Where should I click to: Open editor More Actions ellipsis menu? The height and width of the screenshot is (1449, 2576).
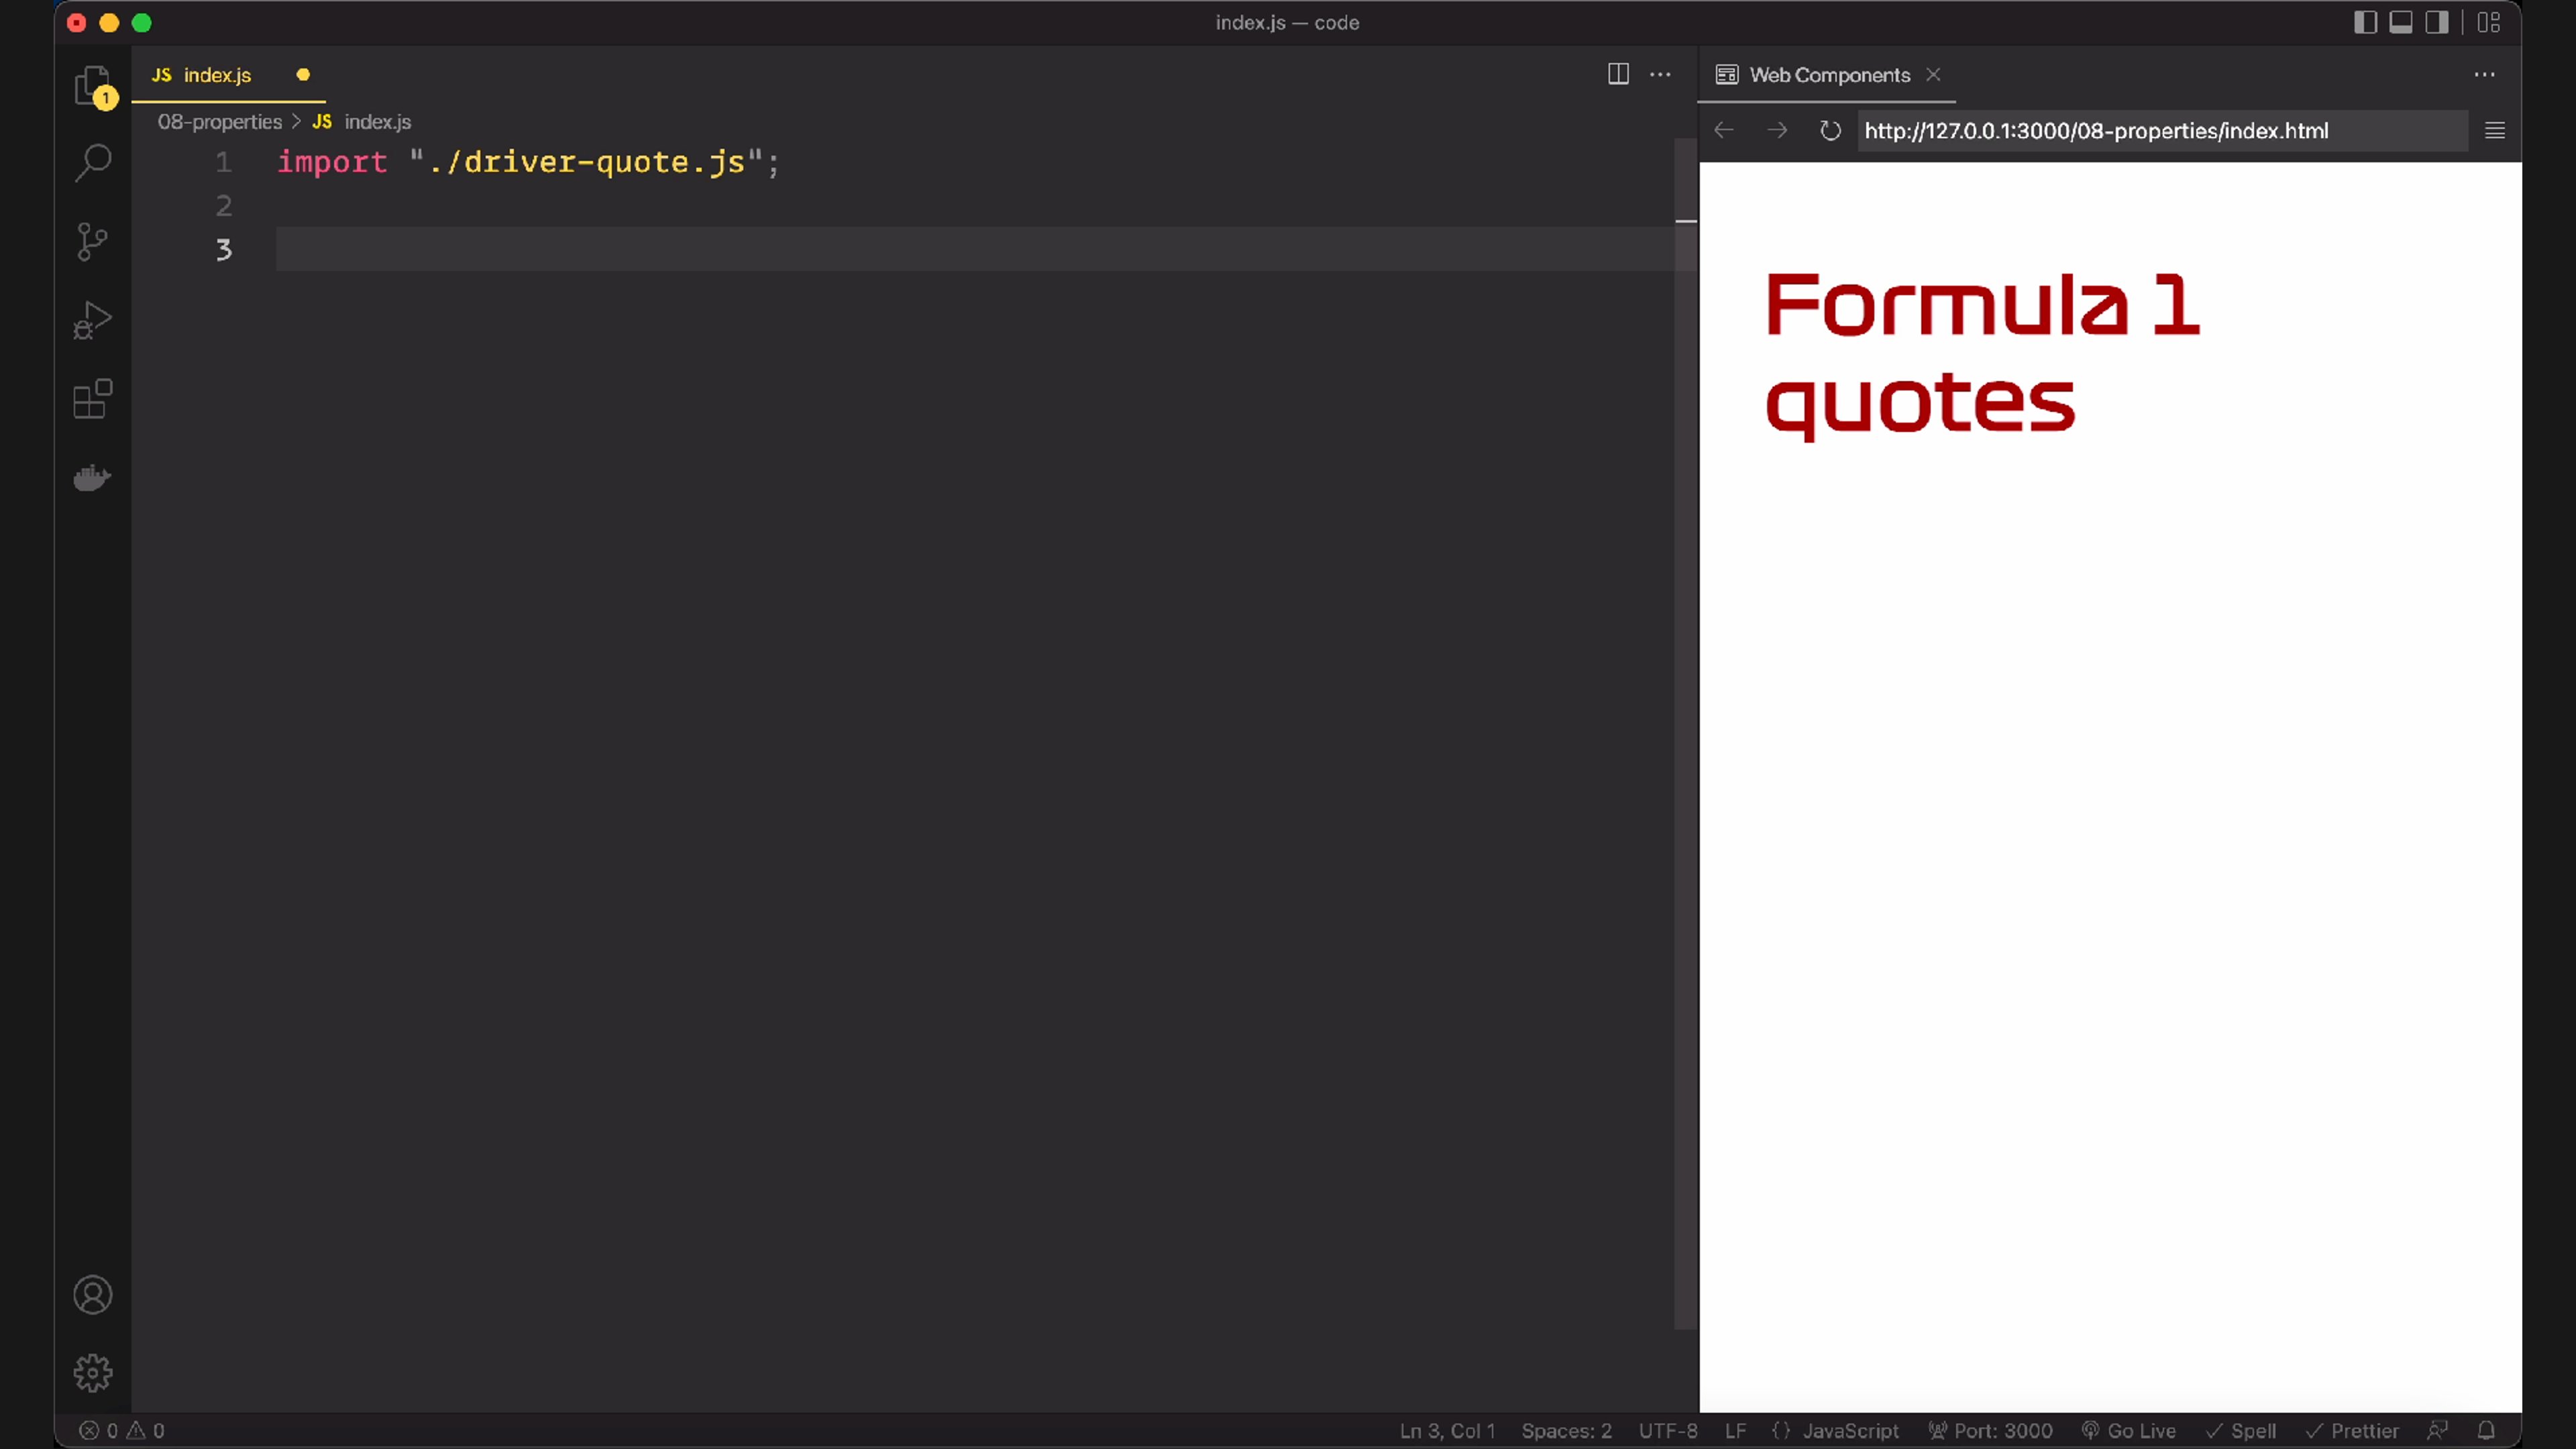pos(1660,74)
